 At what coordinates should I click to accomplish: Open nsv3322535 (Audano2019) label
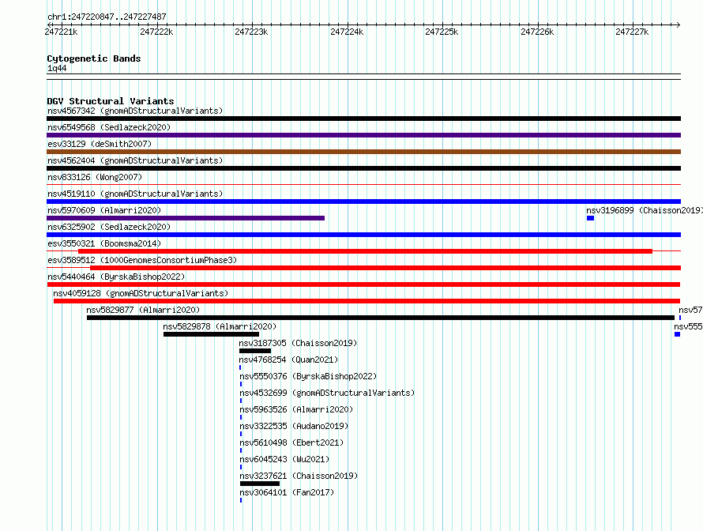[x=294, y=426]
